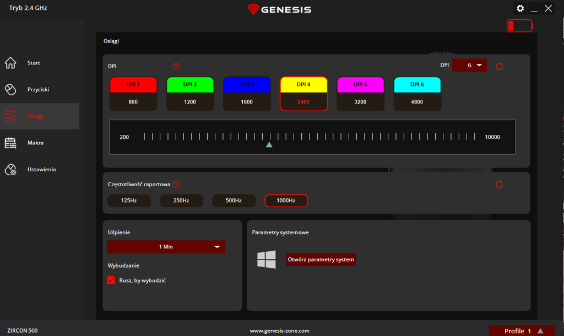This screenshot has width=564, height=336.
Task: Open the settings gear icon at top
Action: click(520, 8)
